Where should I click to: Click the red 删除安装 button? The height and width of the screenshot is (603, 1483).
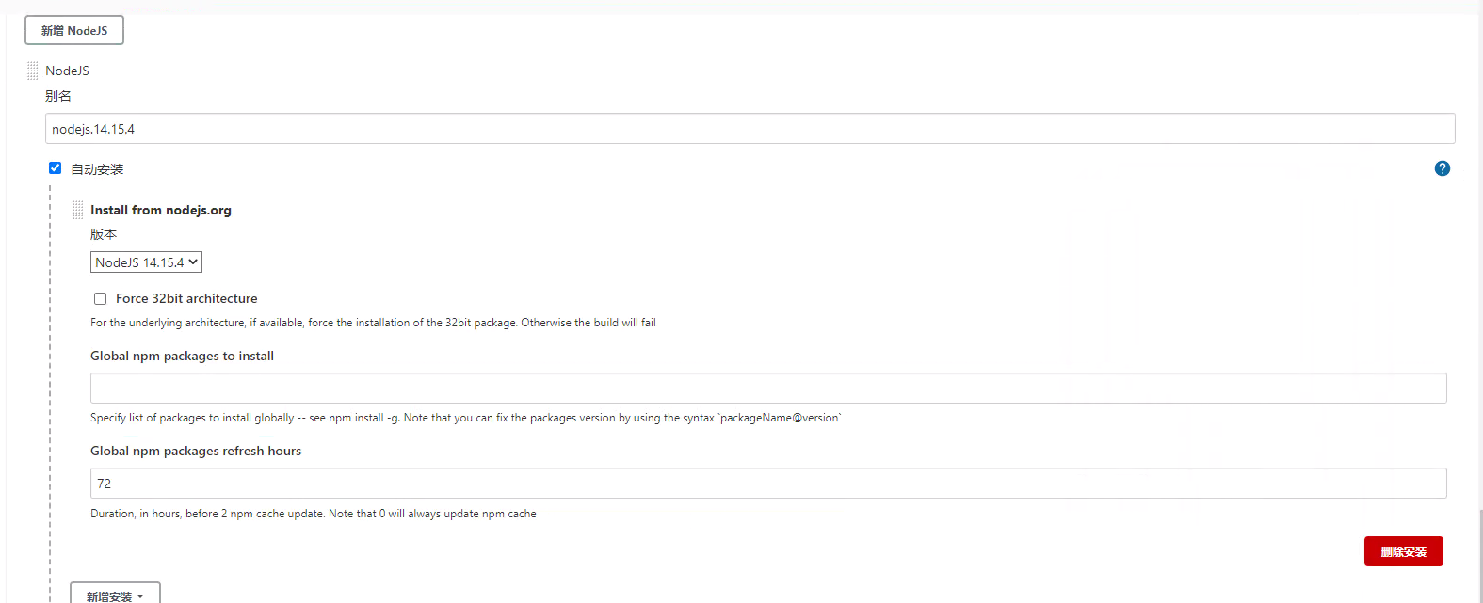1403,551
